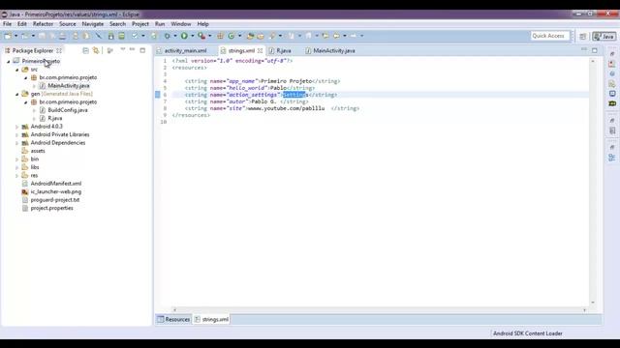Open the External Tools dropdown arrow
The image size is (620, 348).
(x=210, y=36)
